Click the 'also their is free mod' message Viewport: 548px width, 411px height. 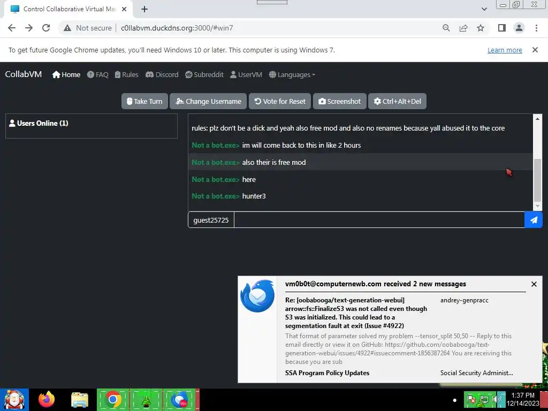point(361,162)
